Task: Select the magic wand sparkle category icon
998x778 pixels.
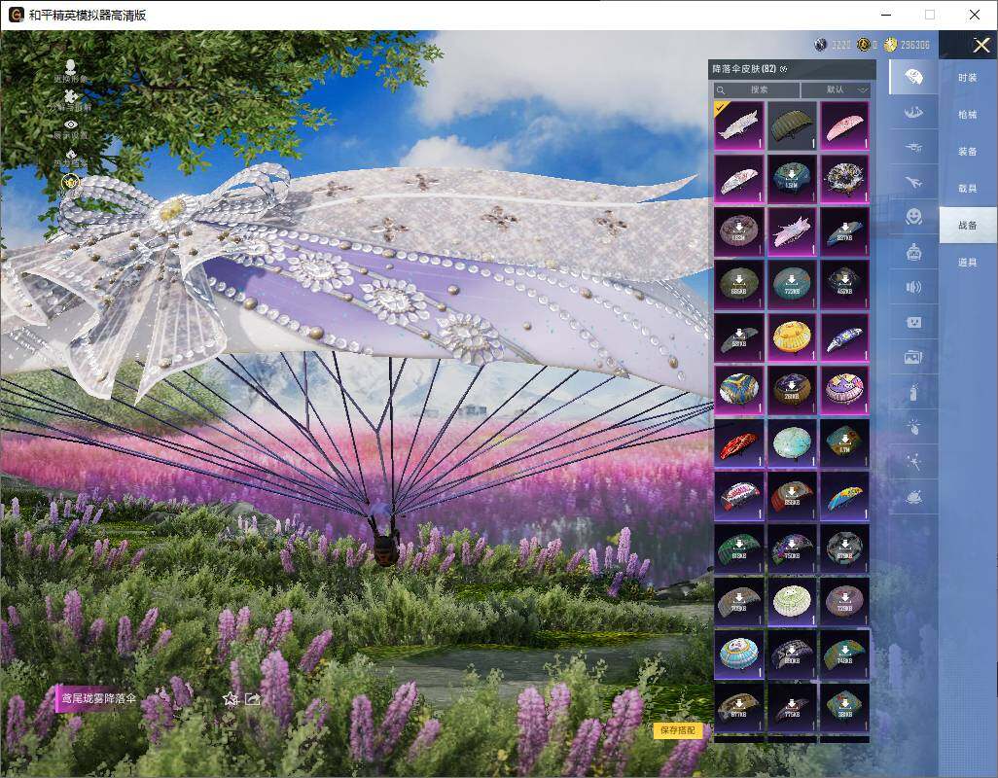Action: (x=913, y=462)
